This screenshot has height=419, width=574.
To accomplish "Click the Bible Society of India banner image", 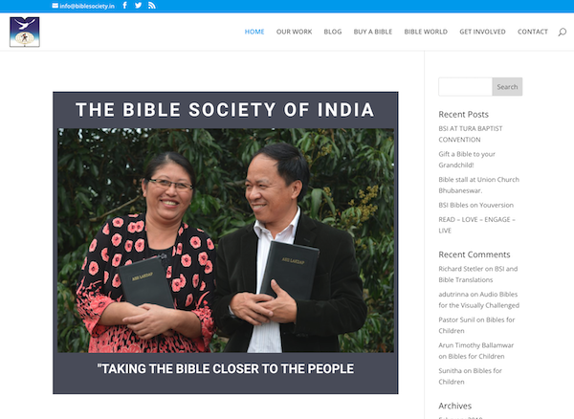I will (x=226, y=243).
